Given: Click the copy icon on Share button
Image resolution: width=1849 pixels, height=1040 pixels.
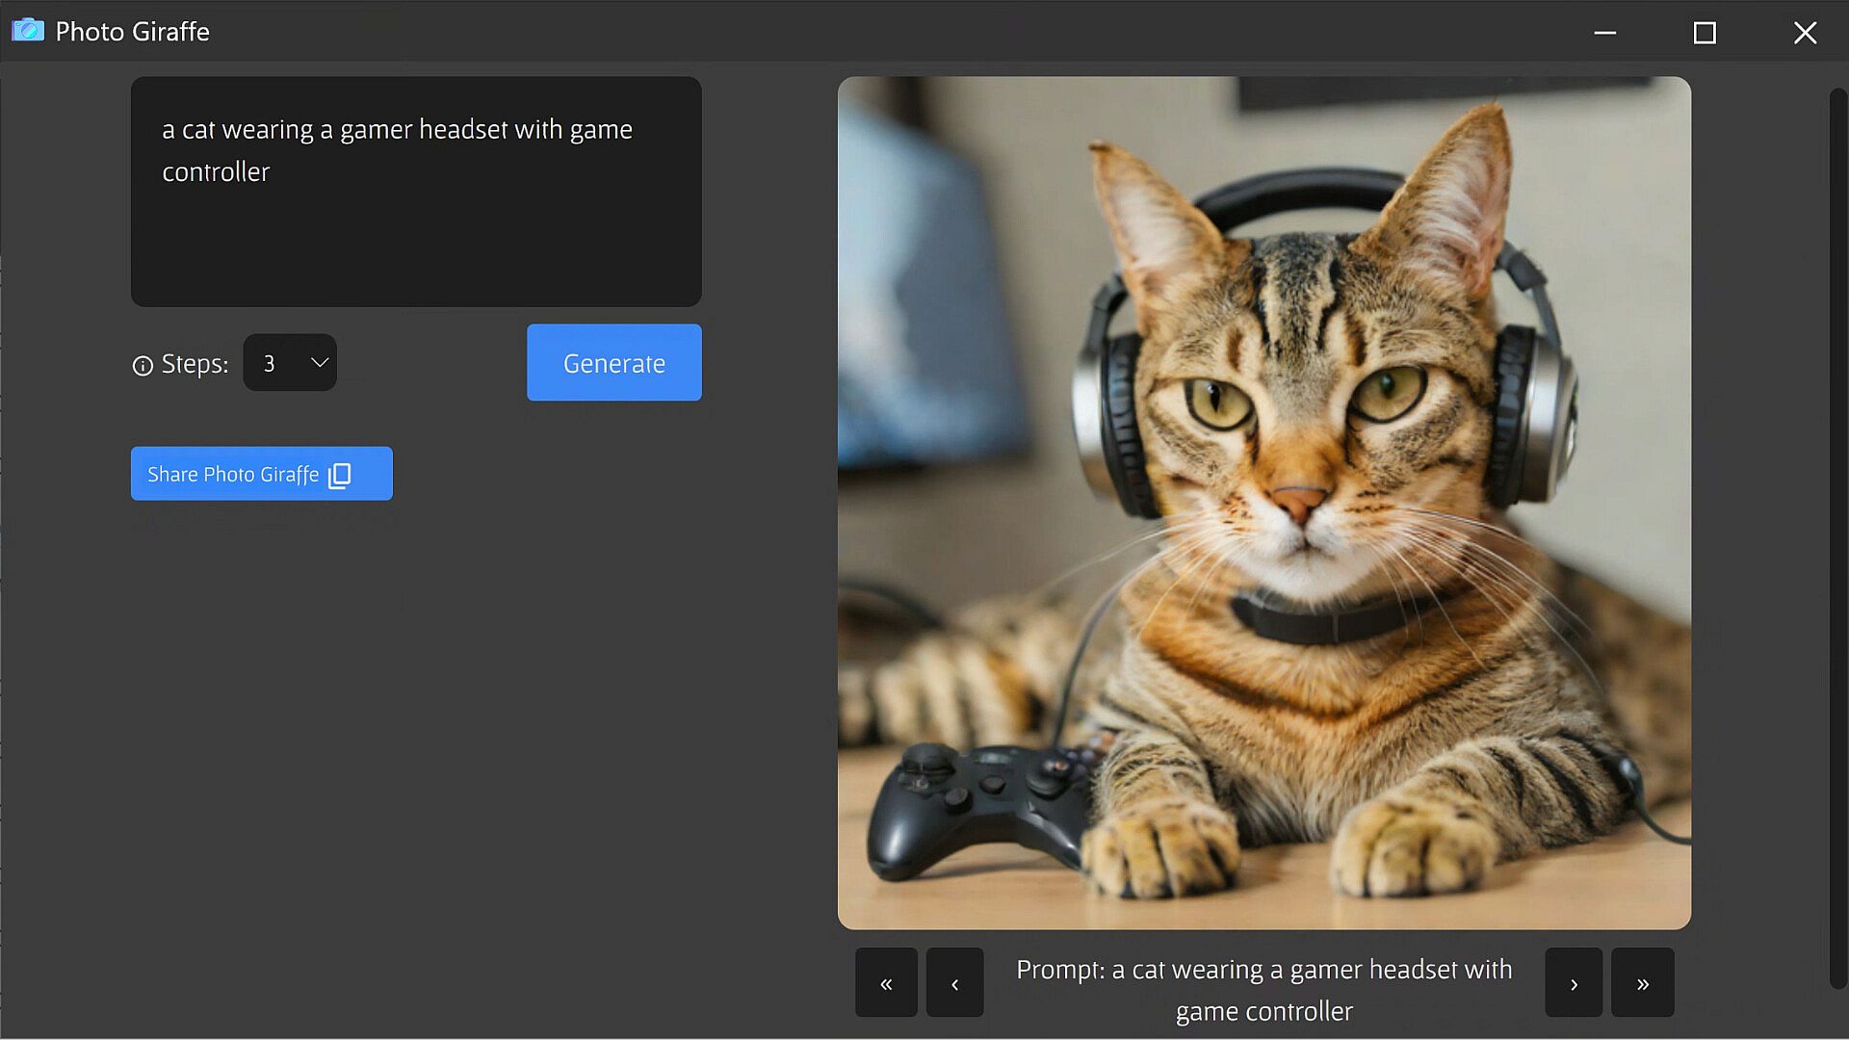Looking at the screenshot, I should 340,476.
